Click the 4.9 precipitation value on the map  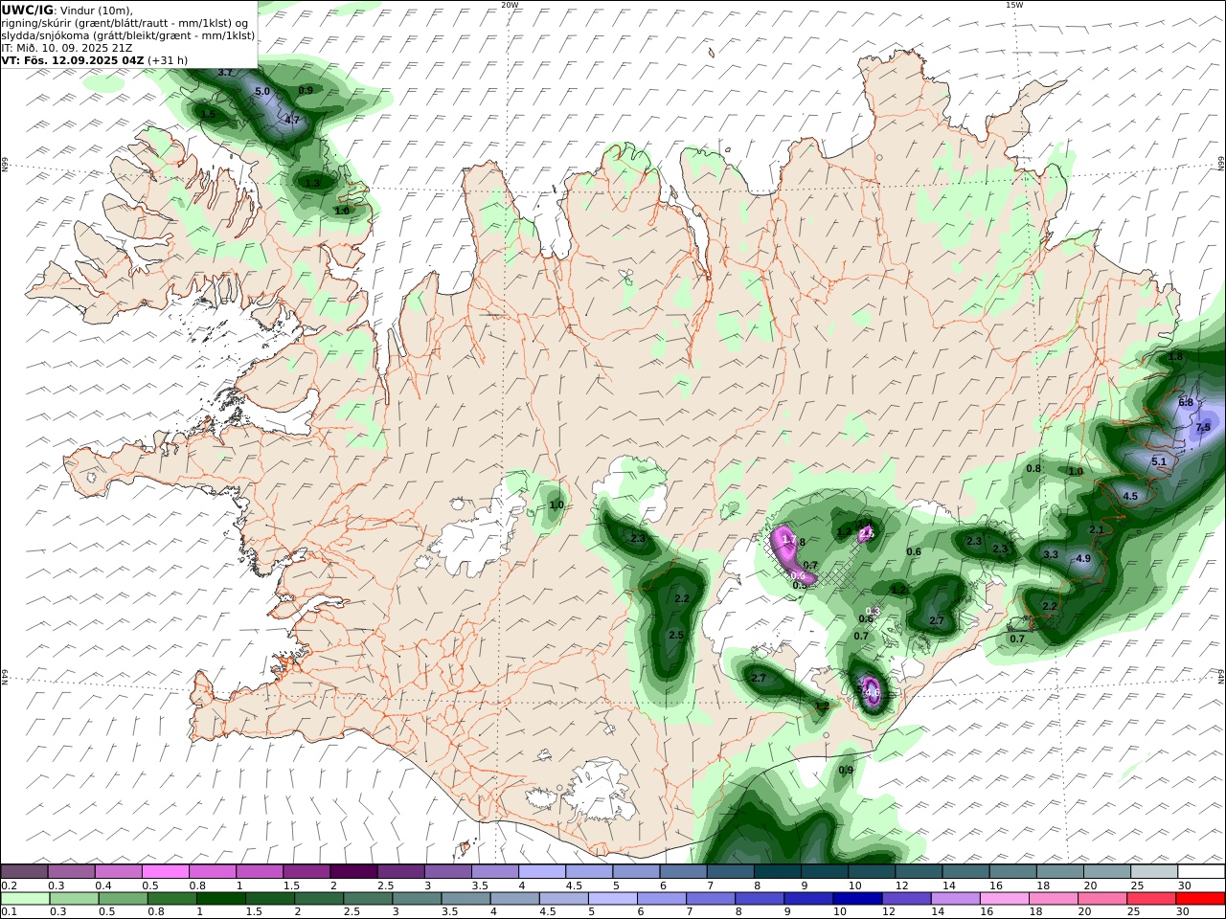(1082, 558)
